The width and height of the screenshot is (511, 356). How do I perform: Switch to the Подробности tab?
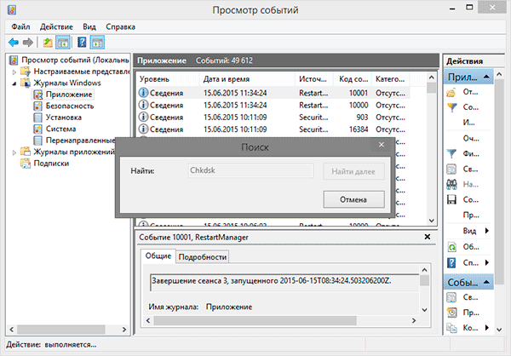[203, 257]
